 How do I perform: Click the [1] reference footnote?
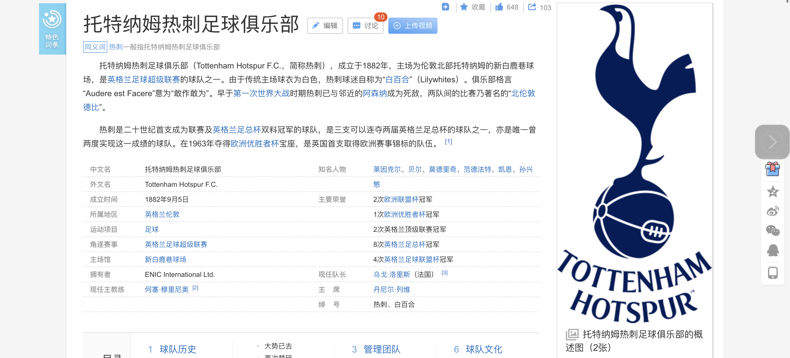pyautogui.click(x=448, y=141)
